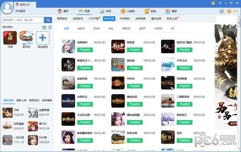This screenshot has height=152, width=241.
Task: Select the 今日开服 category filter
Action: pos(94,18)
